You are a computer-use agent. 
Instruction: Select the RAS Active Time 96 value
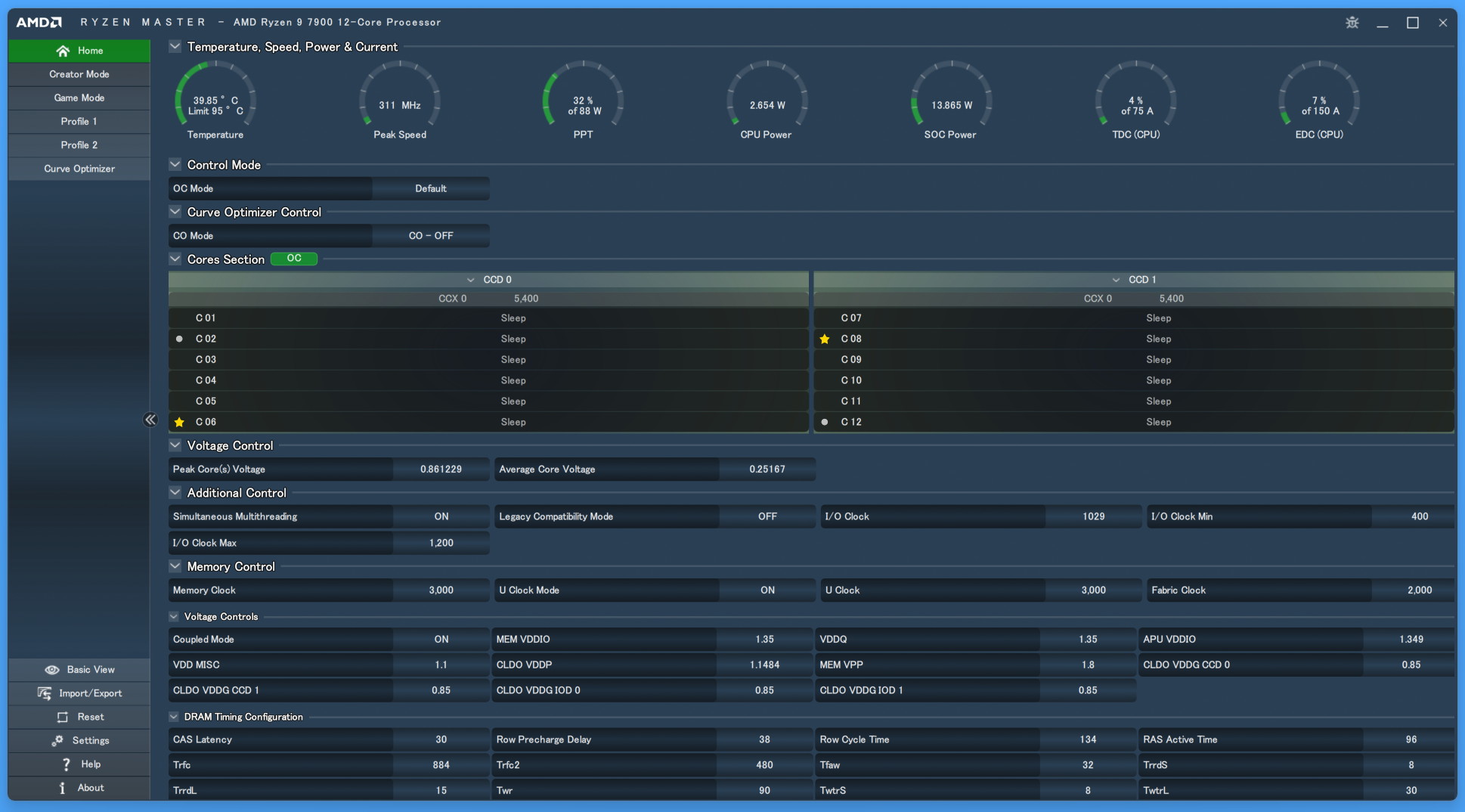(1411, 739)
